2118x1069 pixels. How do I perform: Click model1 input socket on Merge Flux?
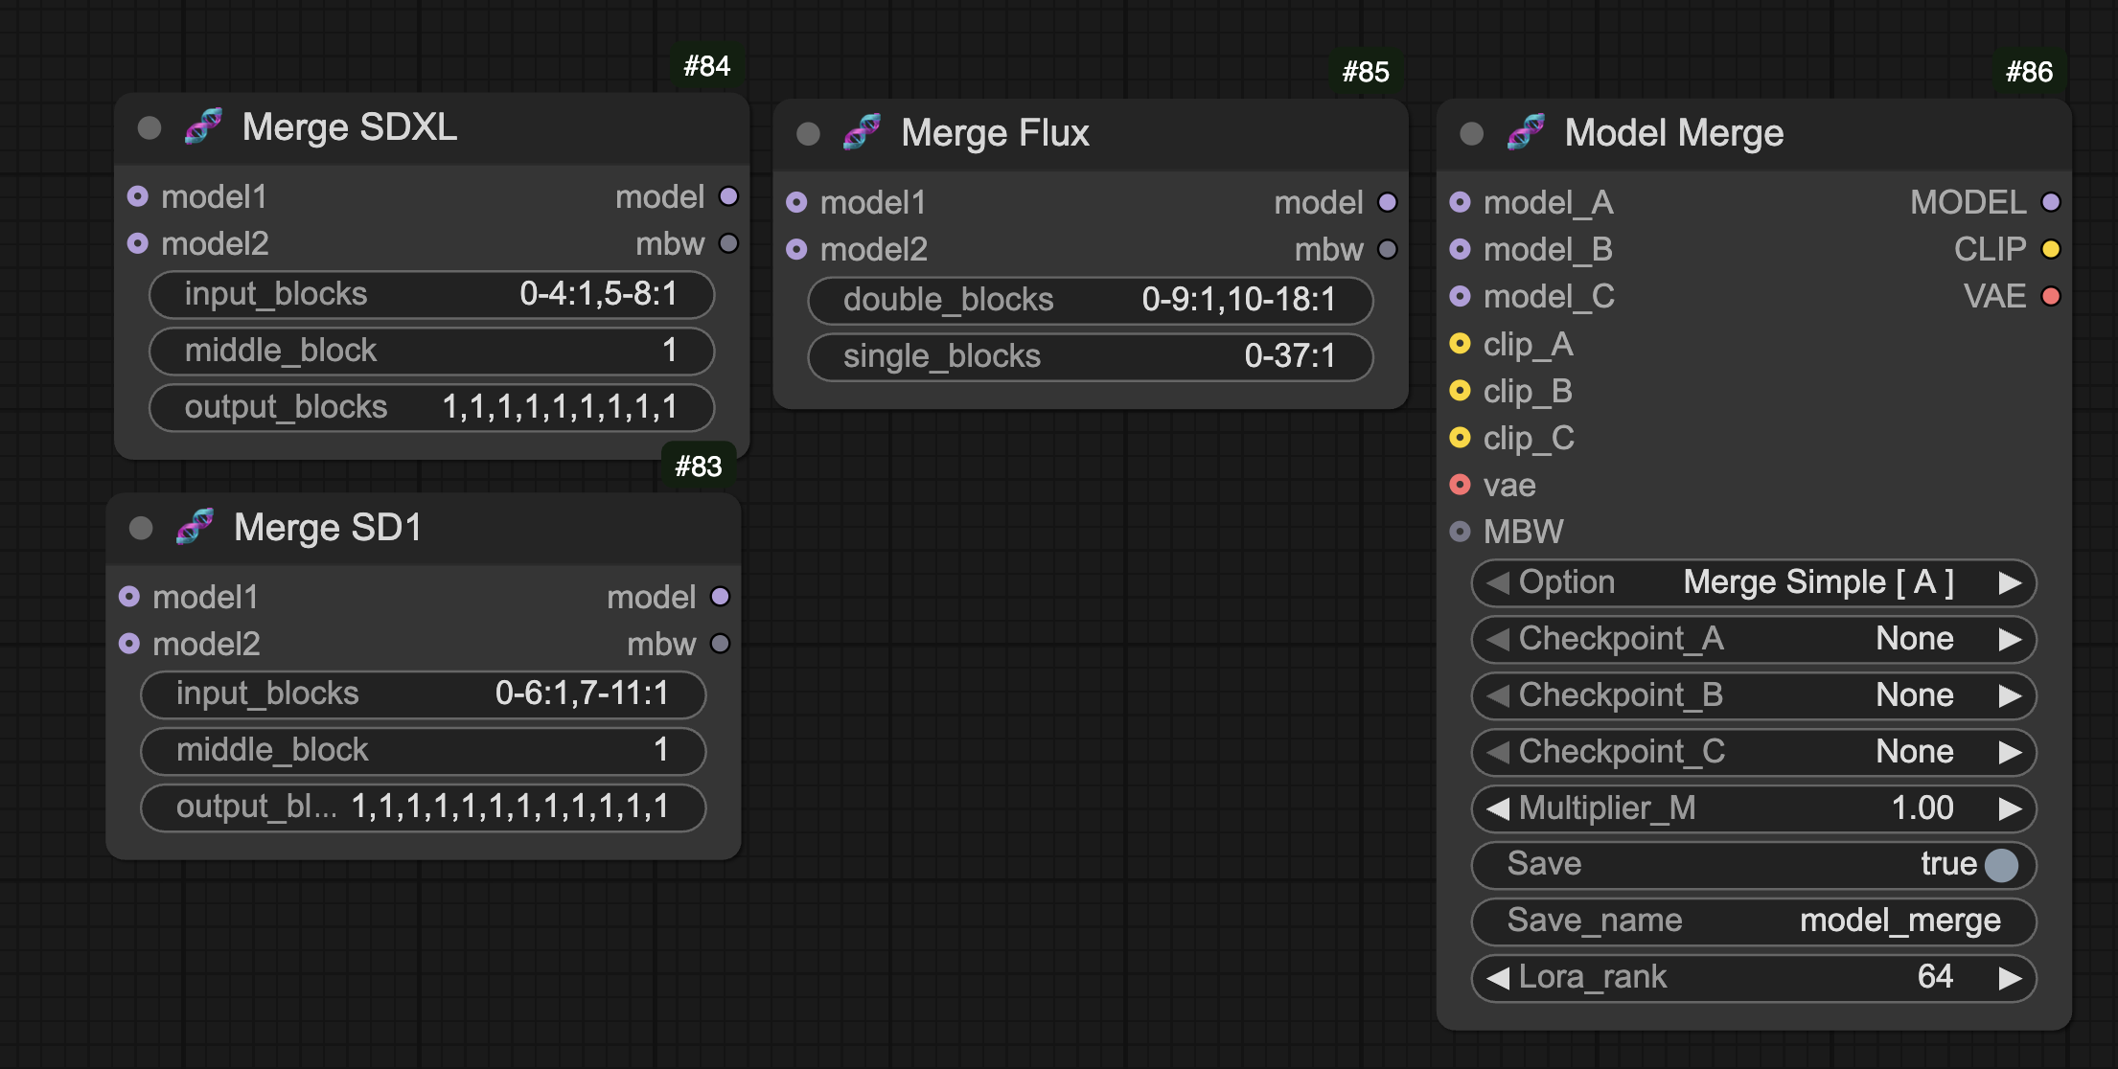tap(796, 202)
